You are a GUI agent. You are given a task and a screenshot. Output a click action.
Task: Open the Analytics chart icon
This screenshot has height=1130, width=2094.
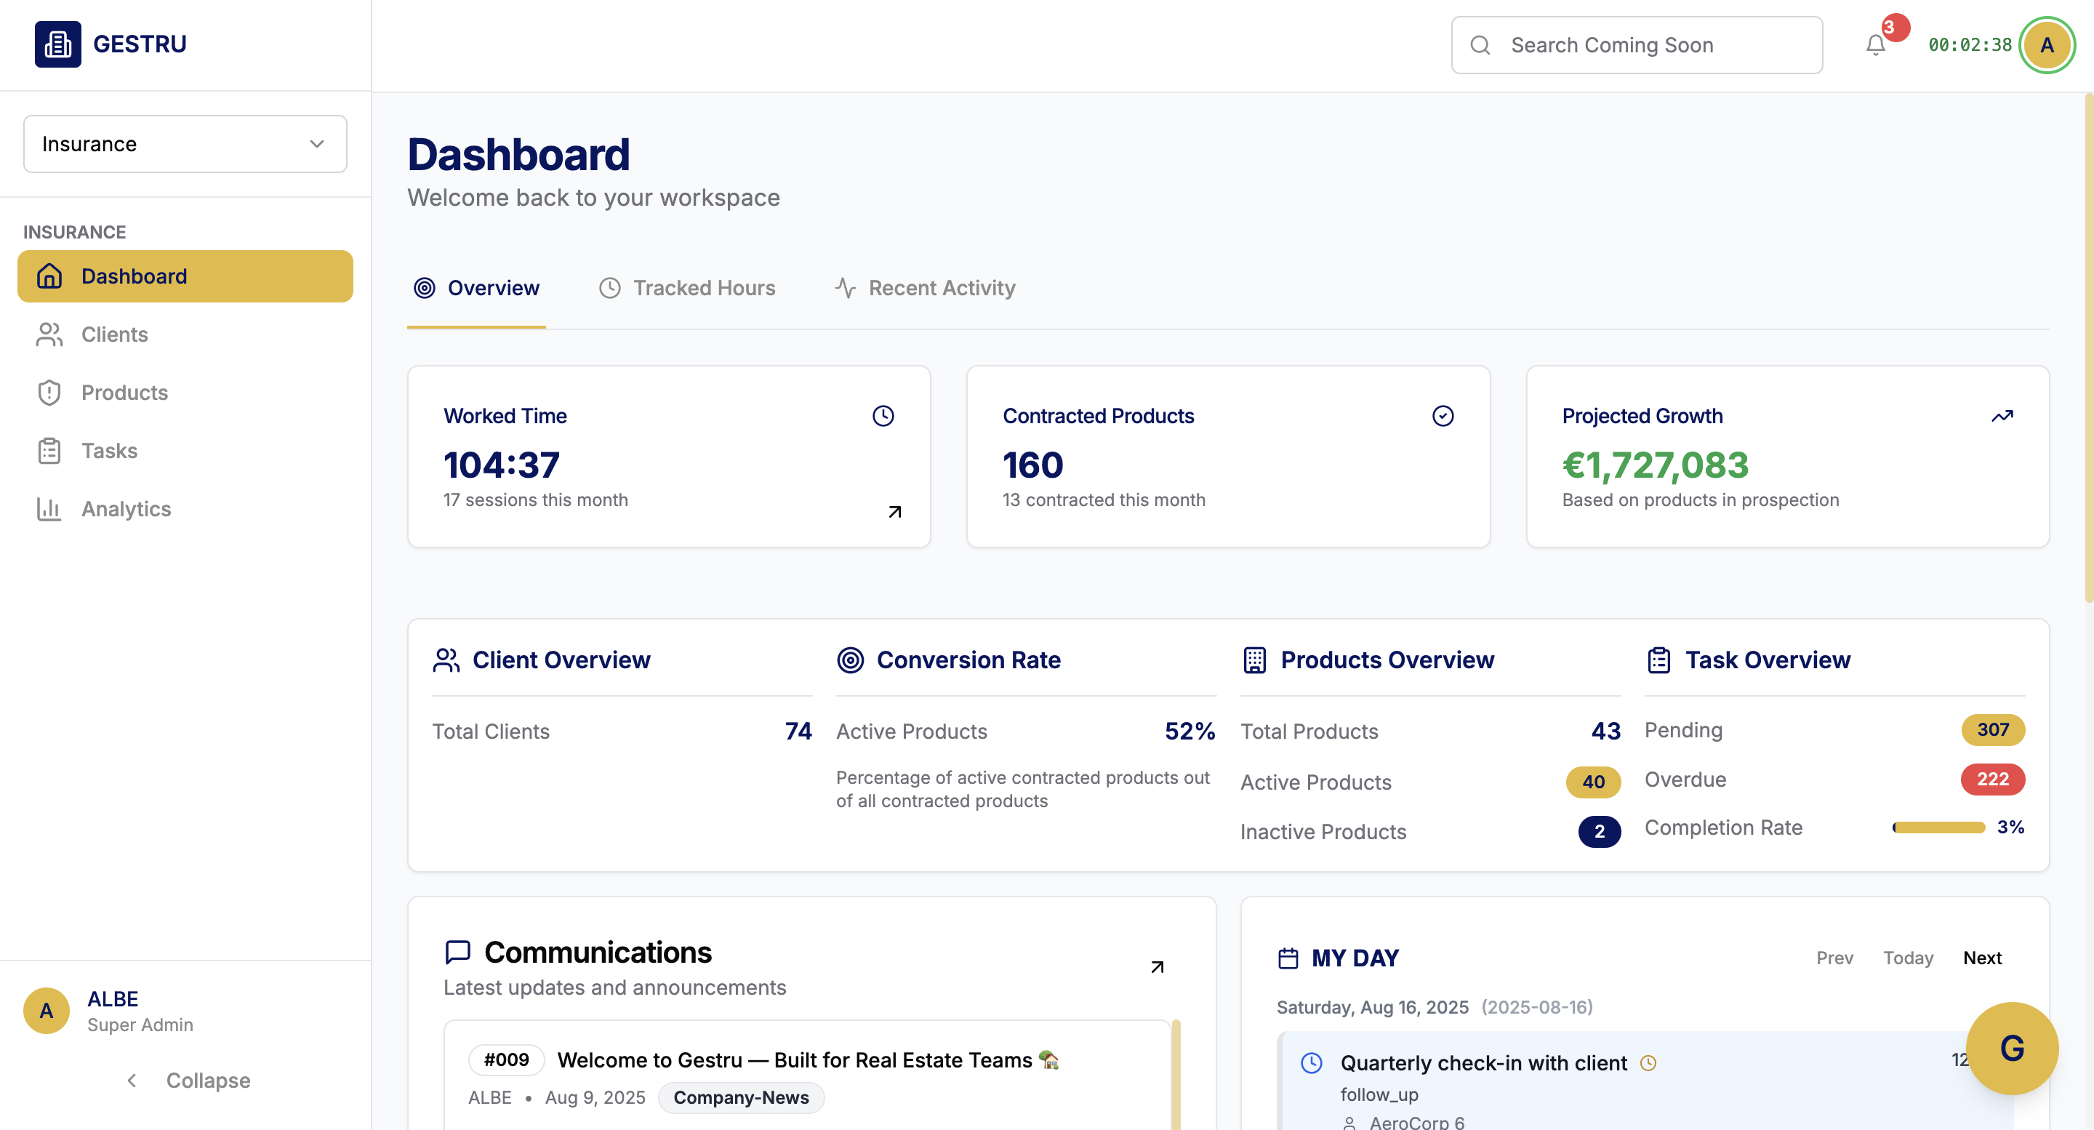(x=49, y=509)
